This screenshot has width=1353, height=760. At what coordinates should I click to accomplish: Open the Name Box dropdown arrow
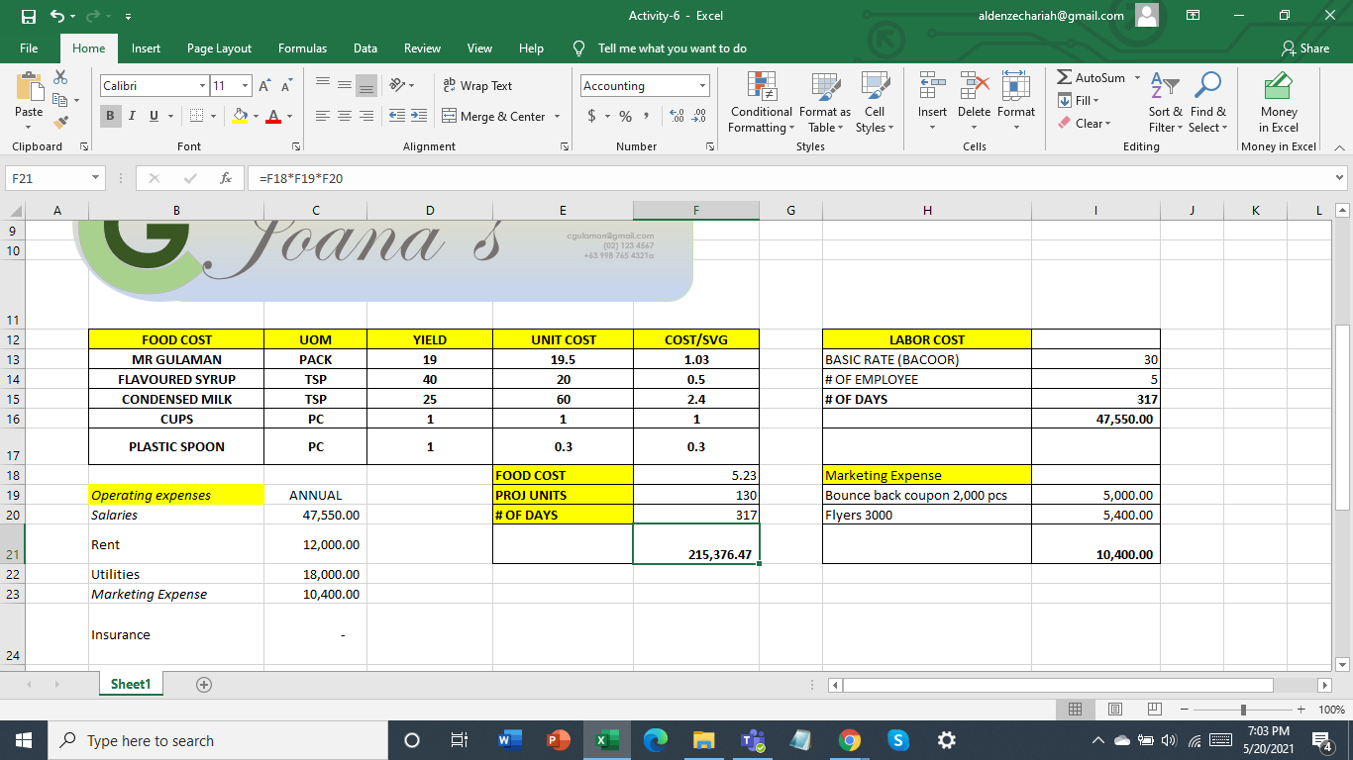click(96, 179)
